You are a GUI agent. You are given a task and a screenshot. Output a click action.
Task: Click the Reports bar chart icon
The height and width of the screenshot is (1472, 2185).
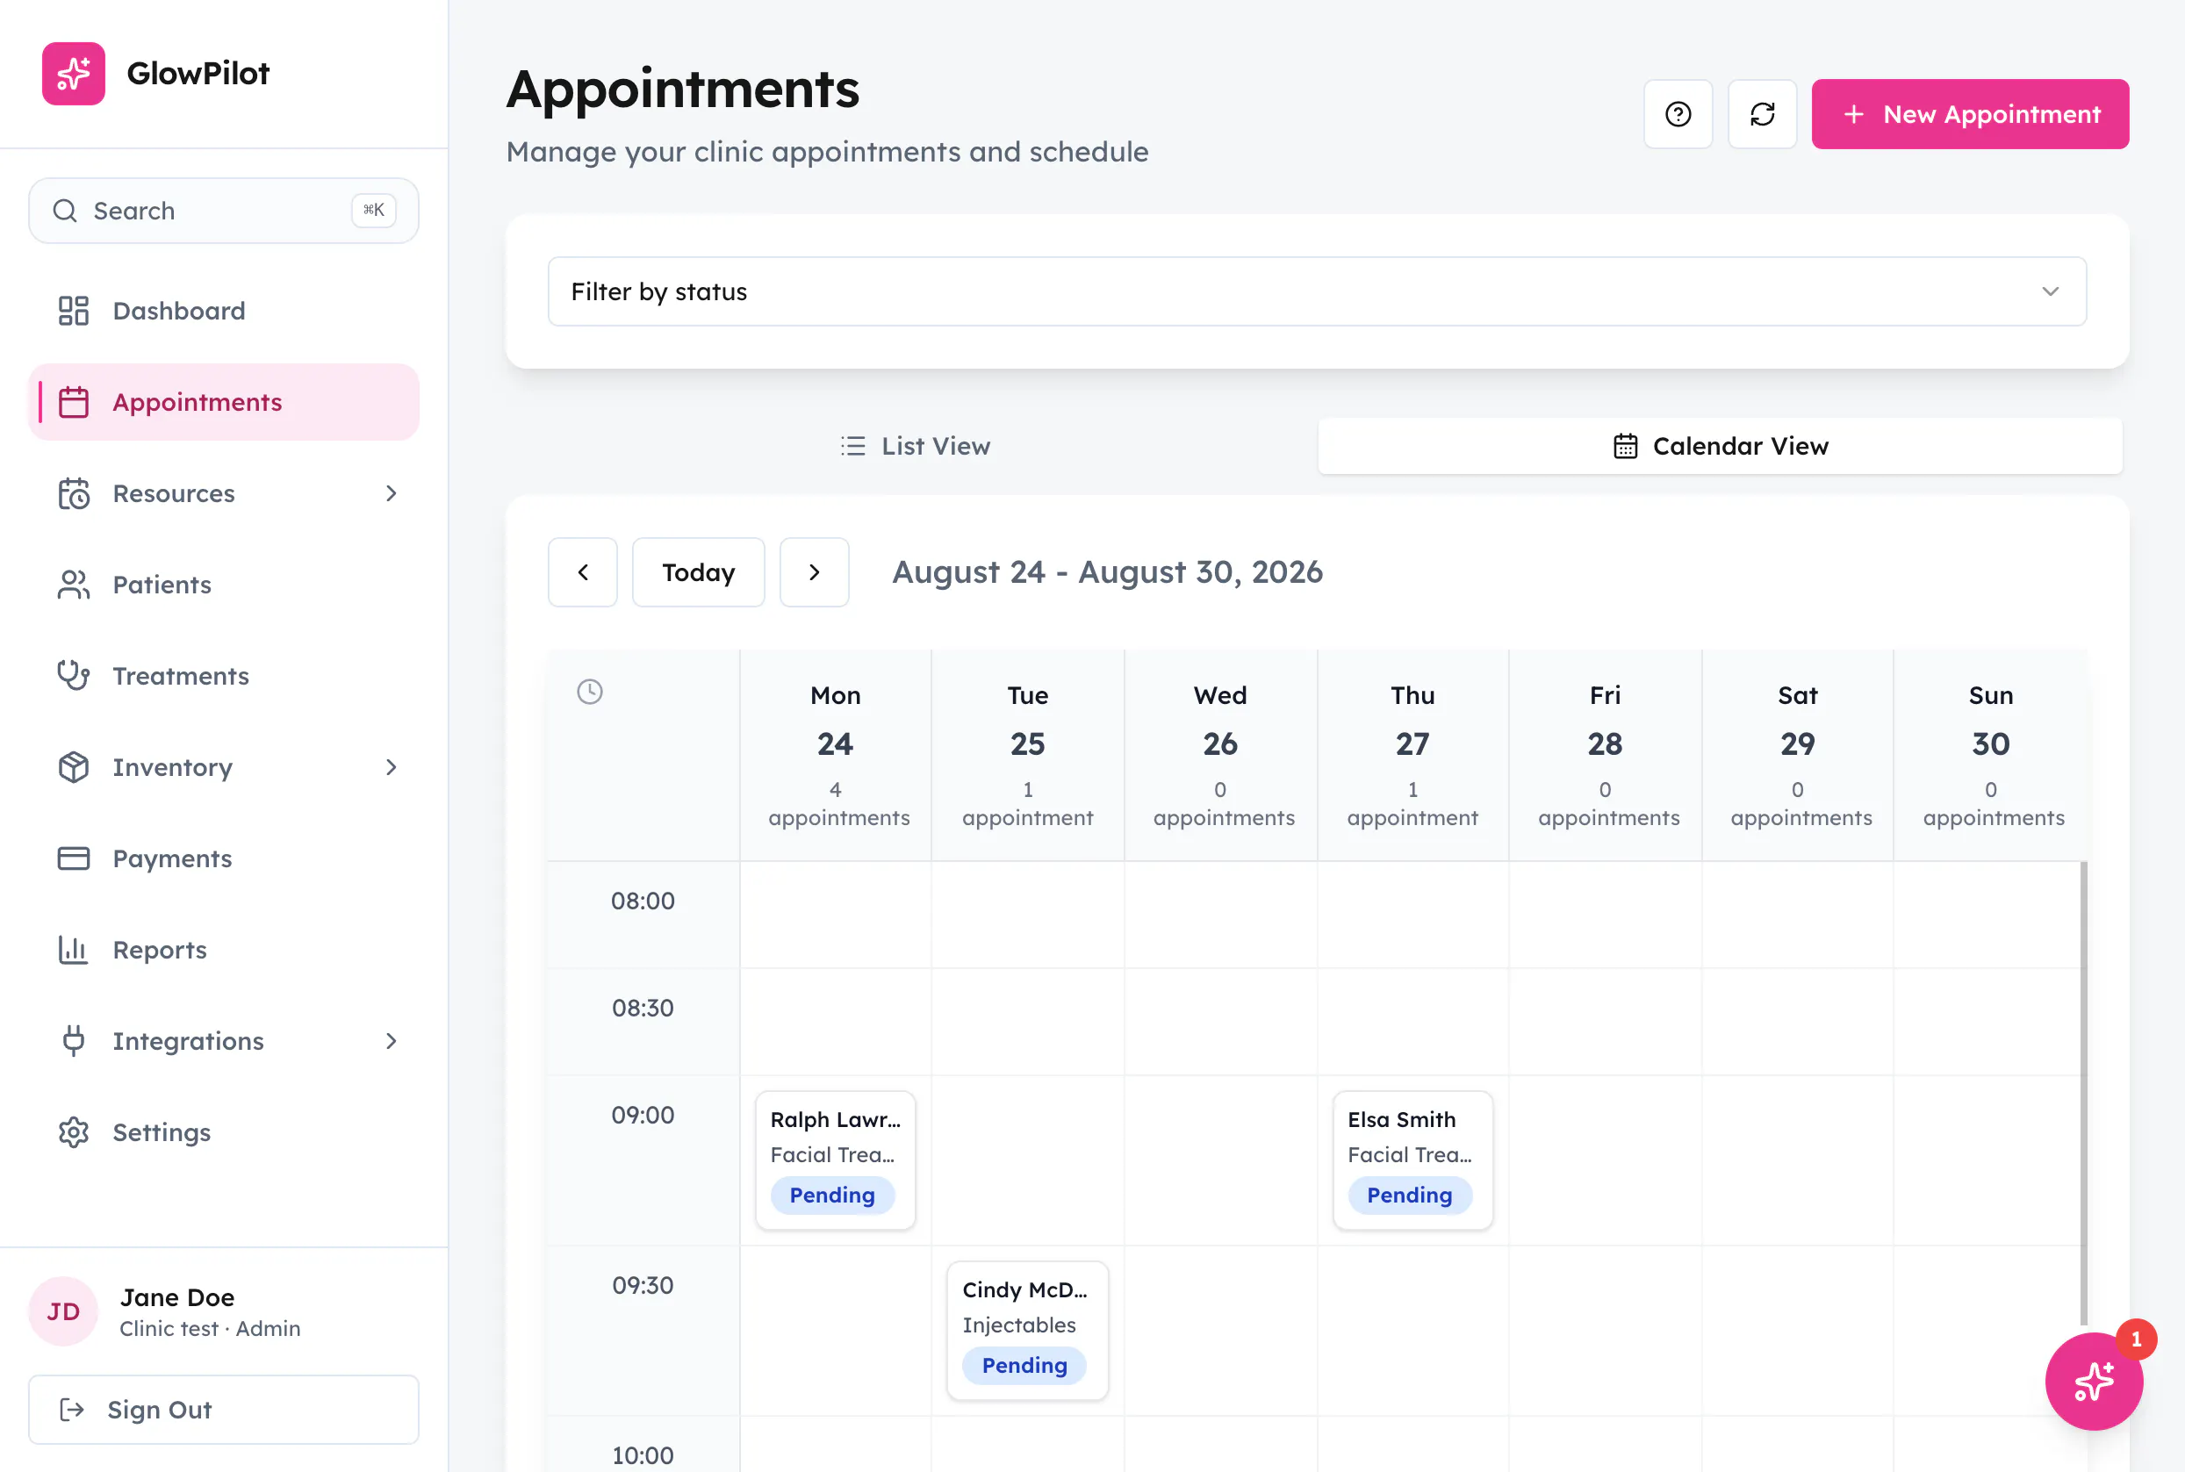coord(73,949)
